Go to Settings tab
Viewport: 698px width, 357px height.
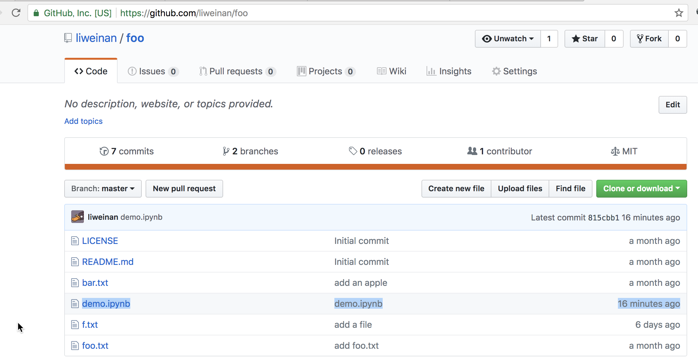pyautogui.click(x=514, y=71)
